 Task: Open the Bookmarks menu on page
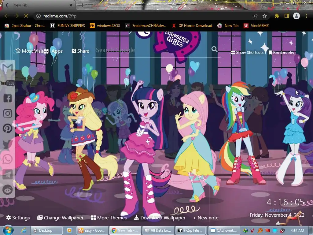tap(281, 53)
